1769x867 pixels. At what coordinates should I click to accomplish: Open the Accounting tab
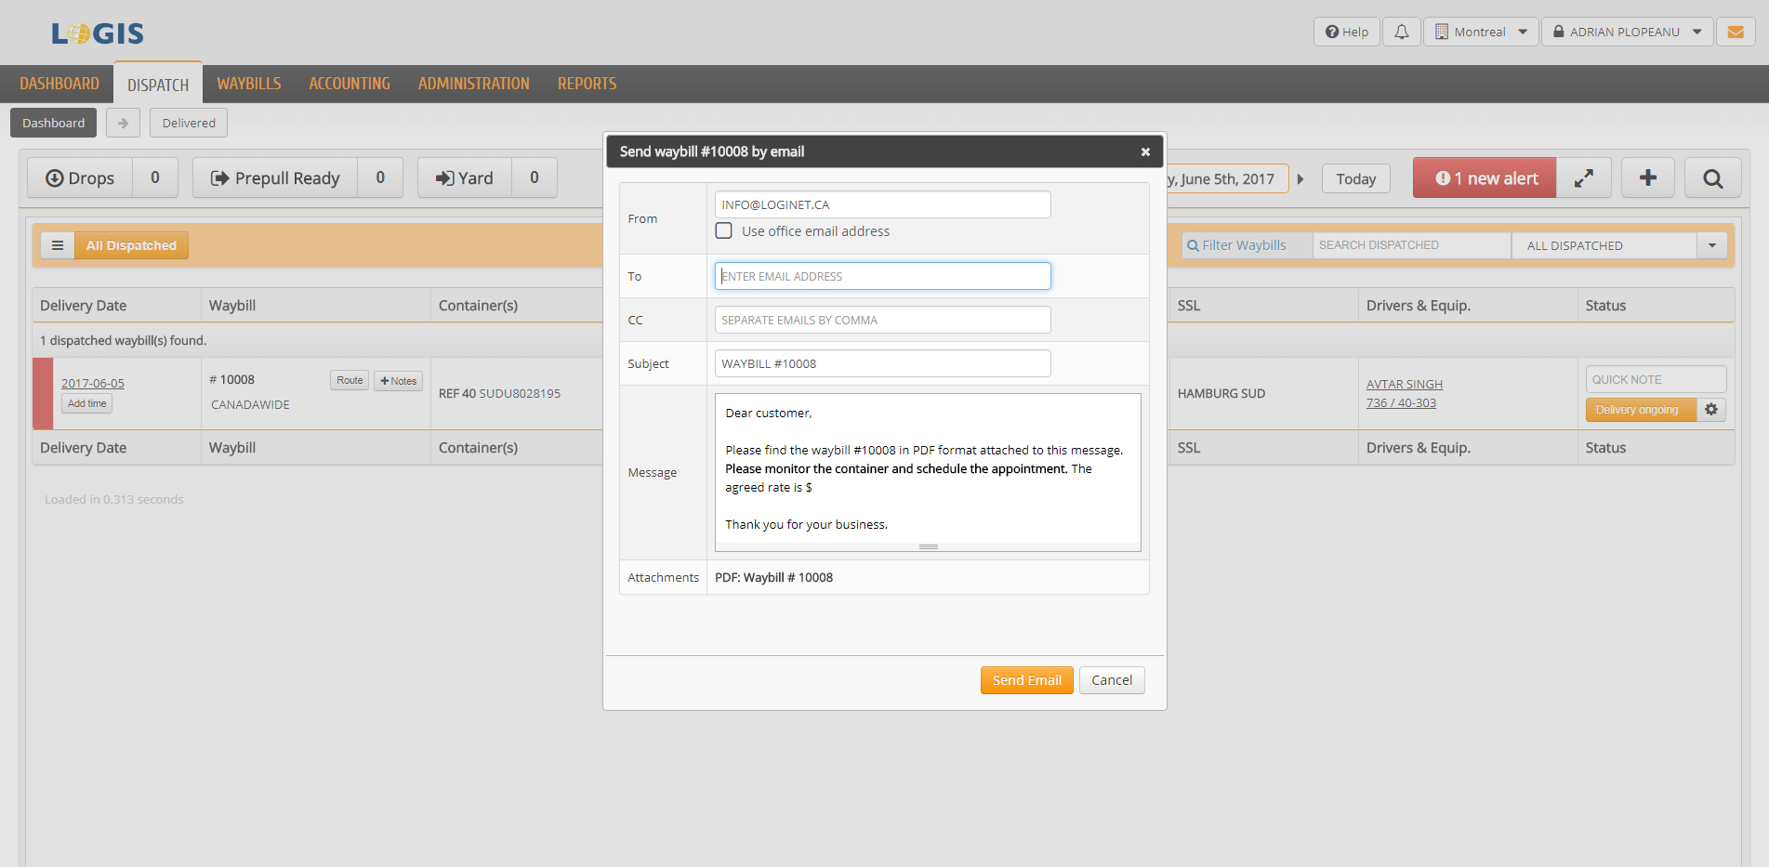pos(350,84)
